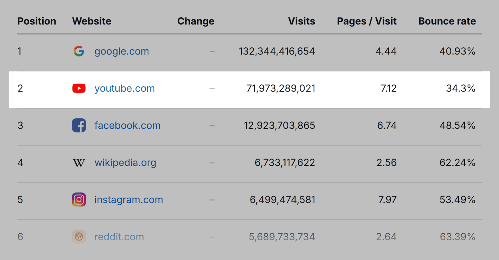The image size is (499, 260).
Task: Click the Facebook logo icon
Action: (79, 125)
